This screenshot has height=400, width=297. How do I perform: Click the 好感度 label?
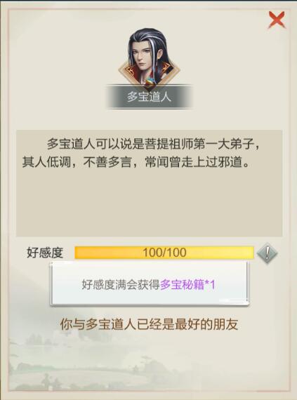[x=45, y=253]
